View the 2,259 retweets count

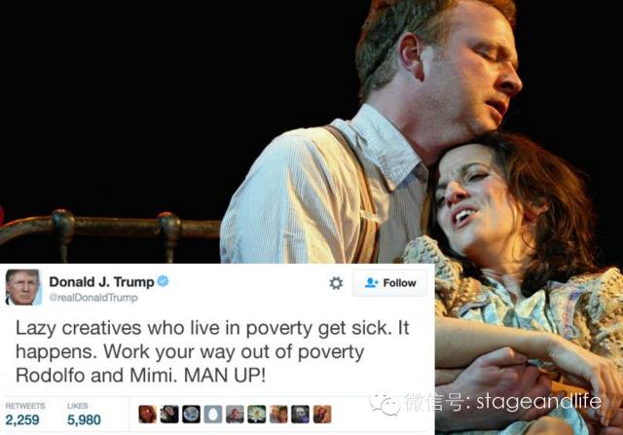22,419
